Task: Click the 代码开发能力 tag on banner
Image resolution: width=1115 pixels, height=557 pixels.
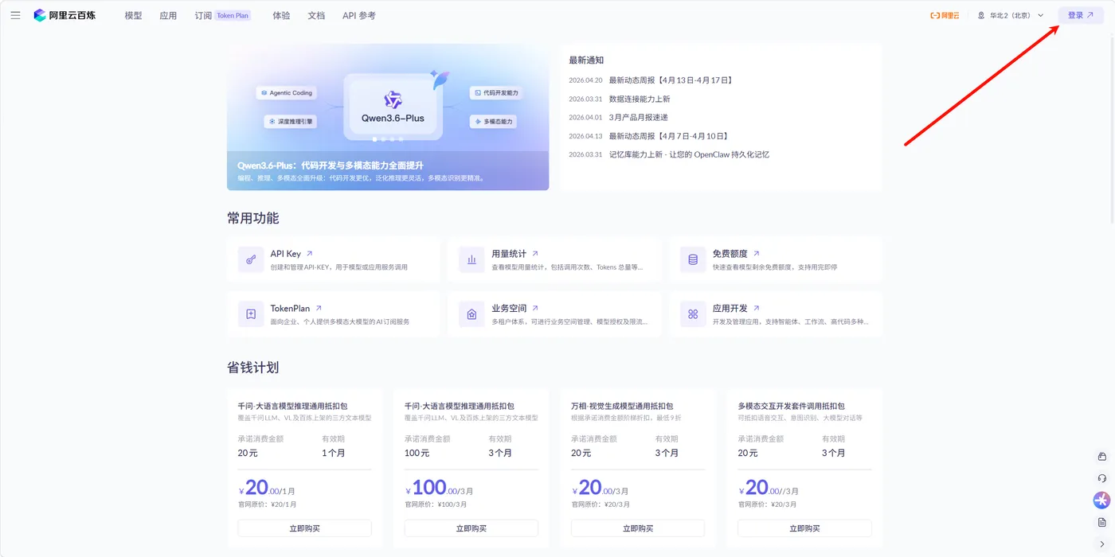Action: point(495,93)
